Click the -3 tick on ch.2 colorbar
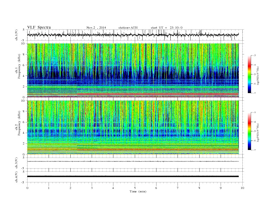 [x=254, y=112]
